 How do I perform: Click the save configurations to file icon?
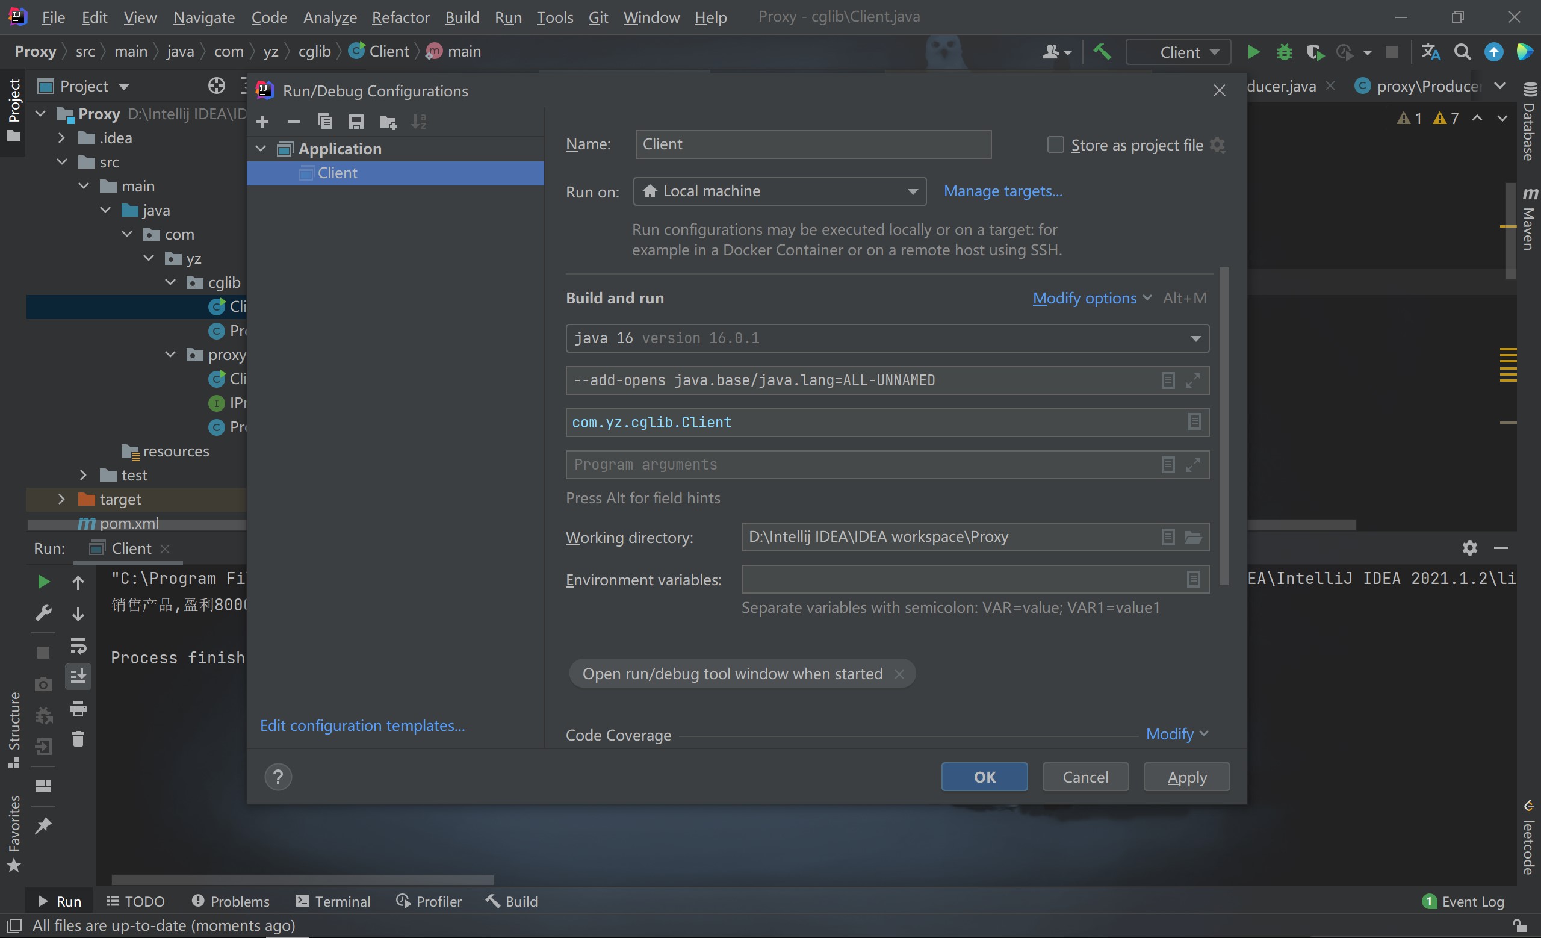tap(355, 121)
